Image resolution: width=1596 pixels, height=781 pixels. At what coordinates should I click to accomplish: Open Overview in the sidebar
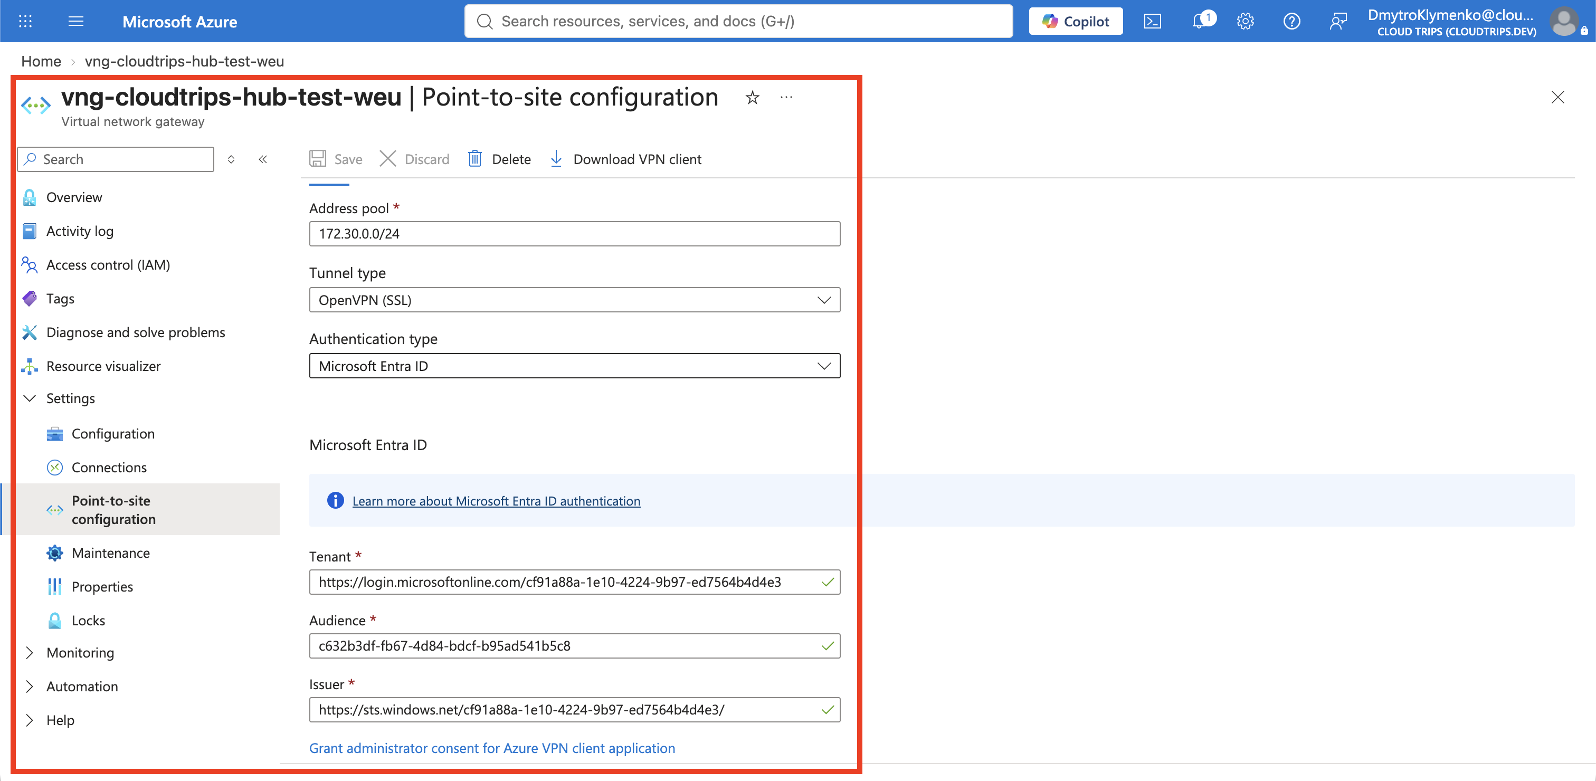point(74,197)
